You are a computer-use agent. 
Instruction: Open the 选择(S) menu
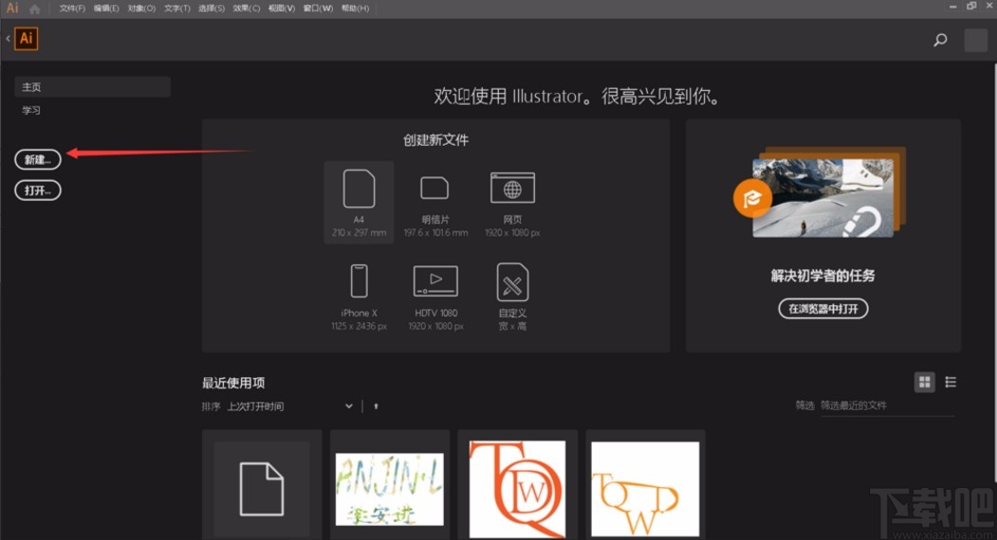[212, 9]
